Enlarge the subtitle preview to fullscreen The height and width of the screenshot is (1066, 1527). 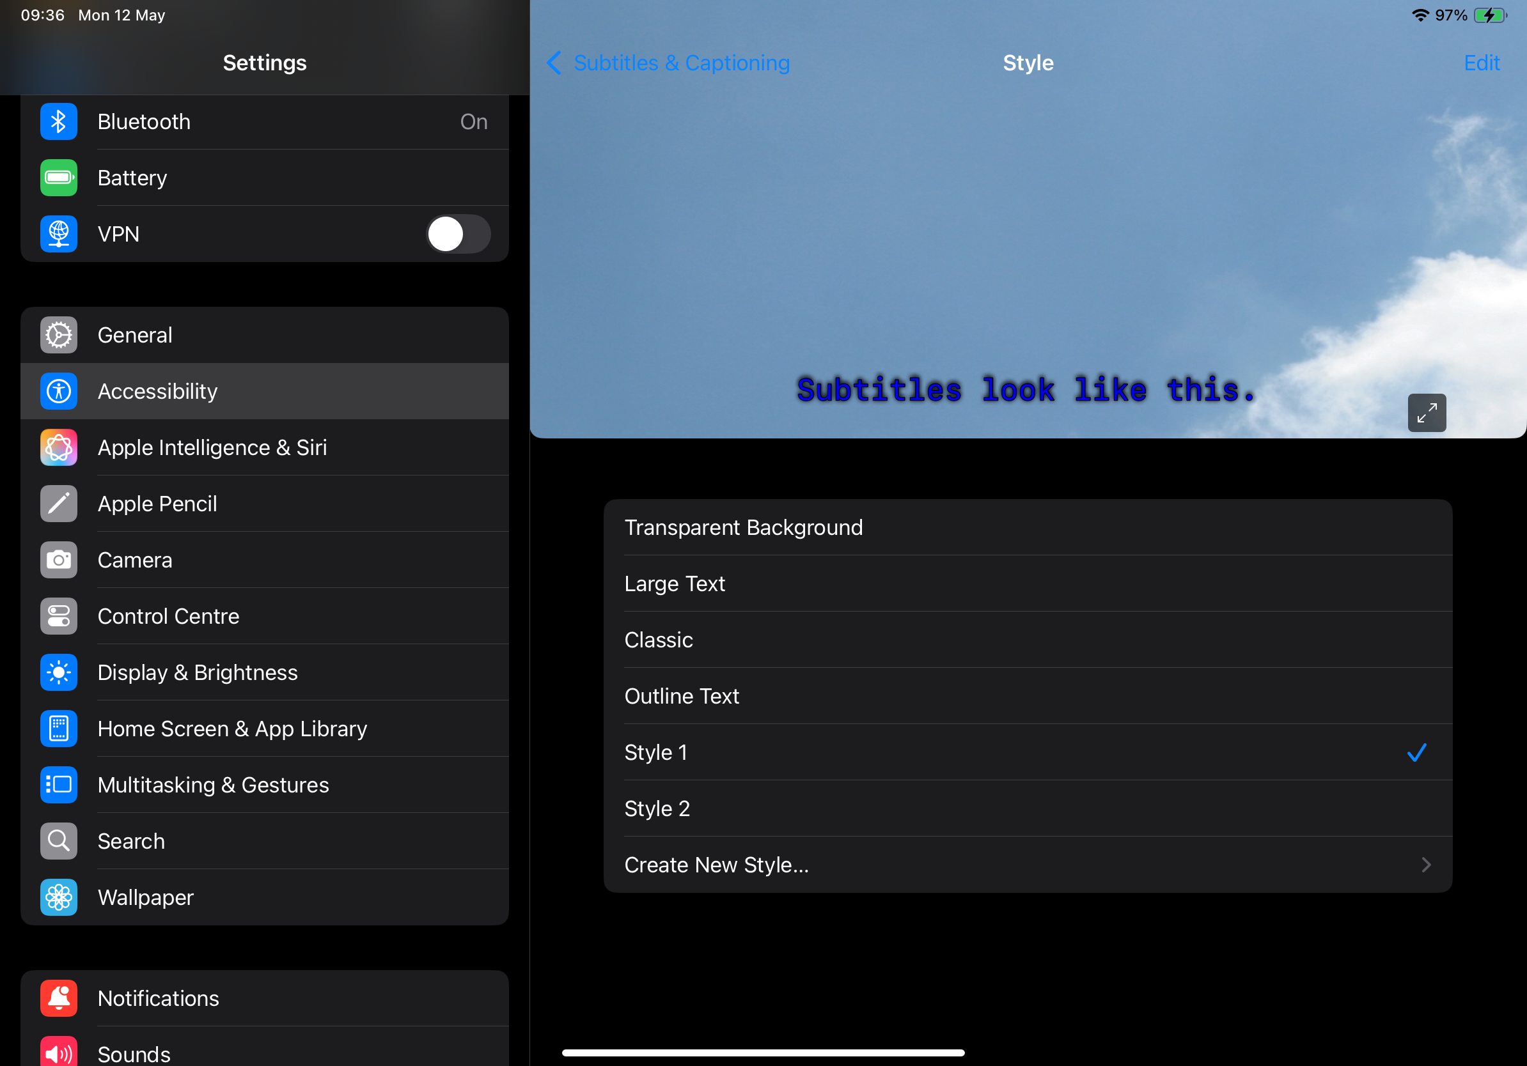tap(1427, 413)
